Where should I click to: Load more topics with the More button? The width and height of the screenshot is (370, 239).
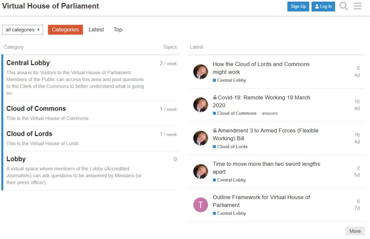355,231
